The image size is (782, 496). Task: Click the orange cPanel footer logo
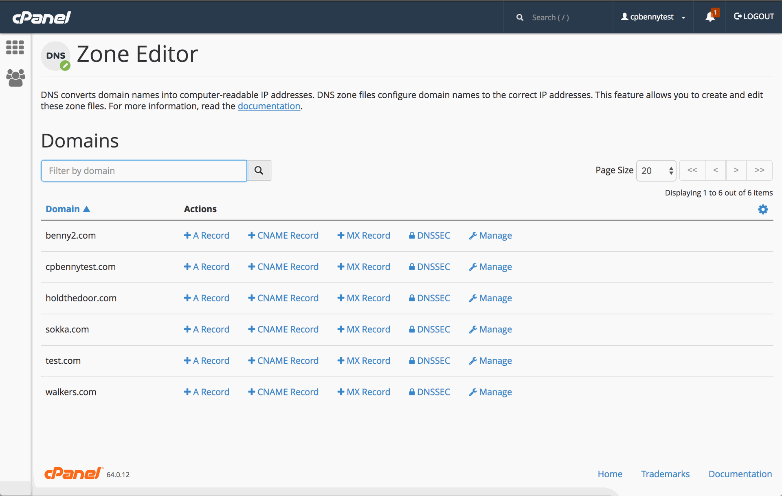(74, 473)
